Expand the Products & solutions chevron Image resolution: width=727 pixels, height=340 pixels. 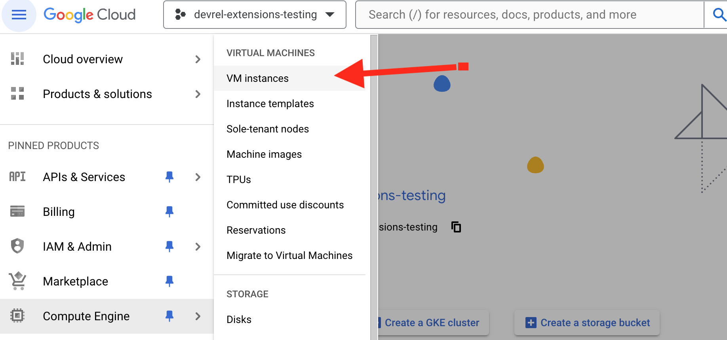[198, 94]
